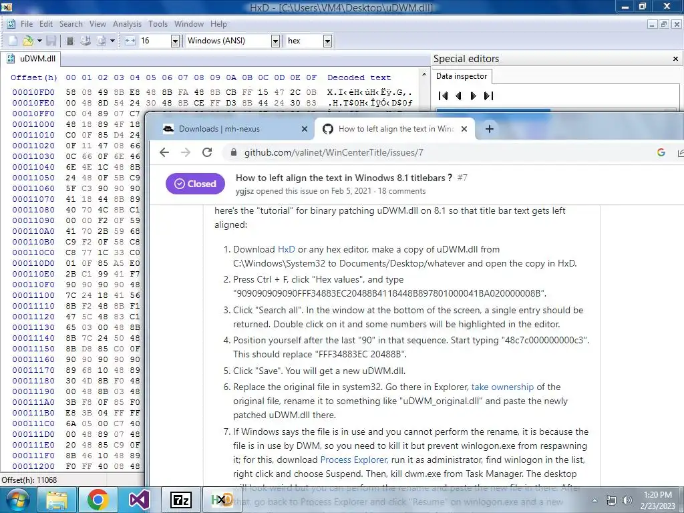Click the Google icon in address bar

point(661,152)
